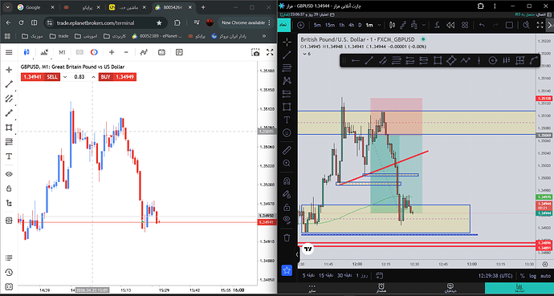This screenshot has height=296, width=554.
Task: Open the economic calendar icon in ePlanet toolbar
Action: pos(161,52)
